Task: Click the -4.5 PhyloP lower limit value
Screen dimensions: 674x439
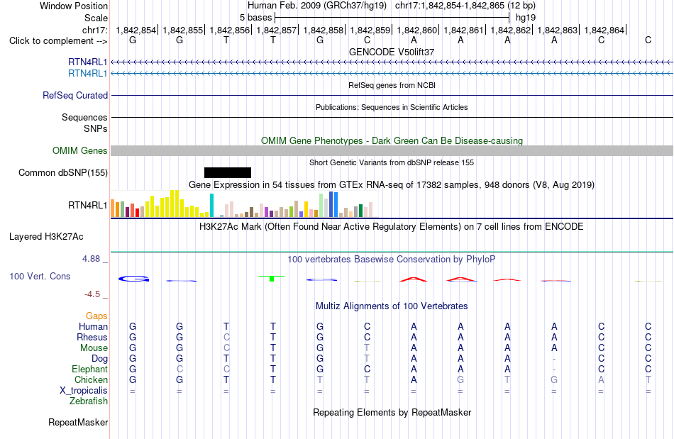Action: (x=92, y=294)
